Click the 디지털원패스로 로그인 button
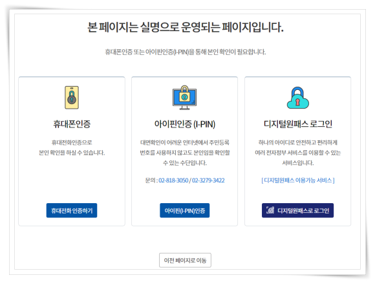The image size is (375, 284). coord(298,210)
